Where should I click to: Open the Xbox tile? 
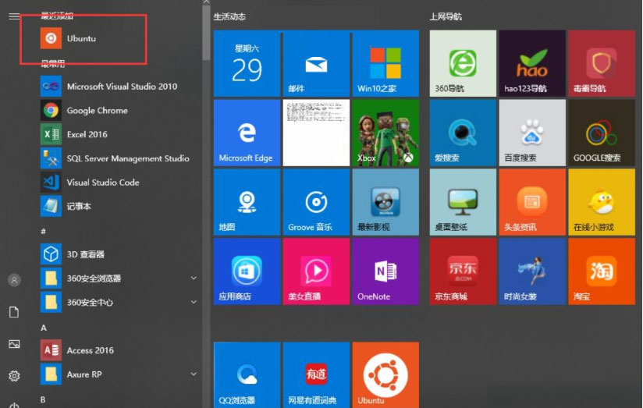pyautogui.click(x=385, y=133)
